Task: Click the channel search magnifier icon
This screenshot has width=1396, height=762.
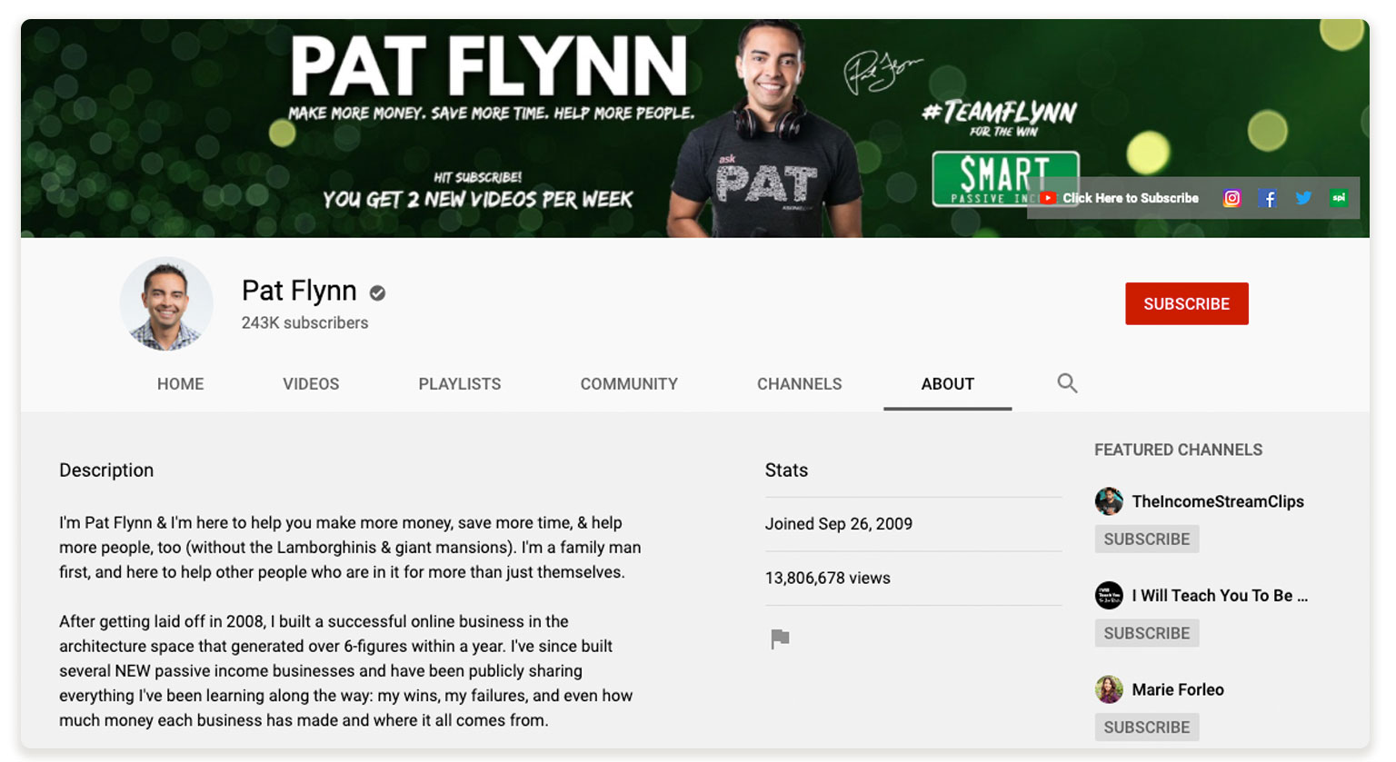Action: pos(1067,383)
